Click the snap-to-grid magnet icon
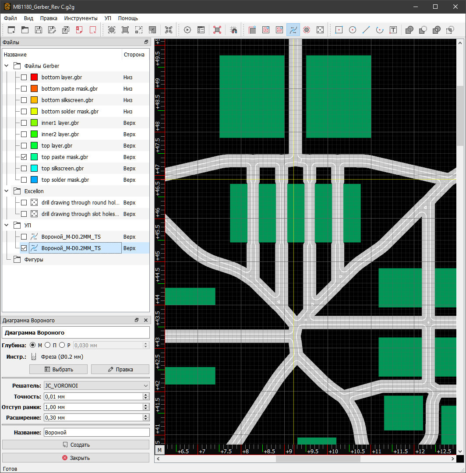 233,30
